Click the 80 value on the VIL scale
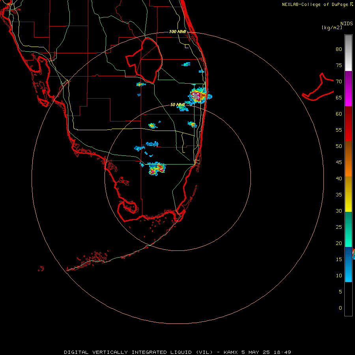This screenshot has height=355, width=355. coord(339,49)
